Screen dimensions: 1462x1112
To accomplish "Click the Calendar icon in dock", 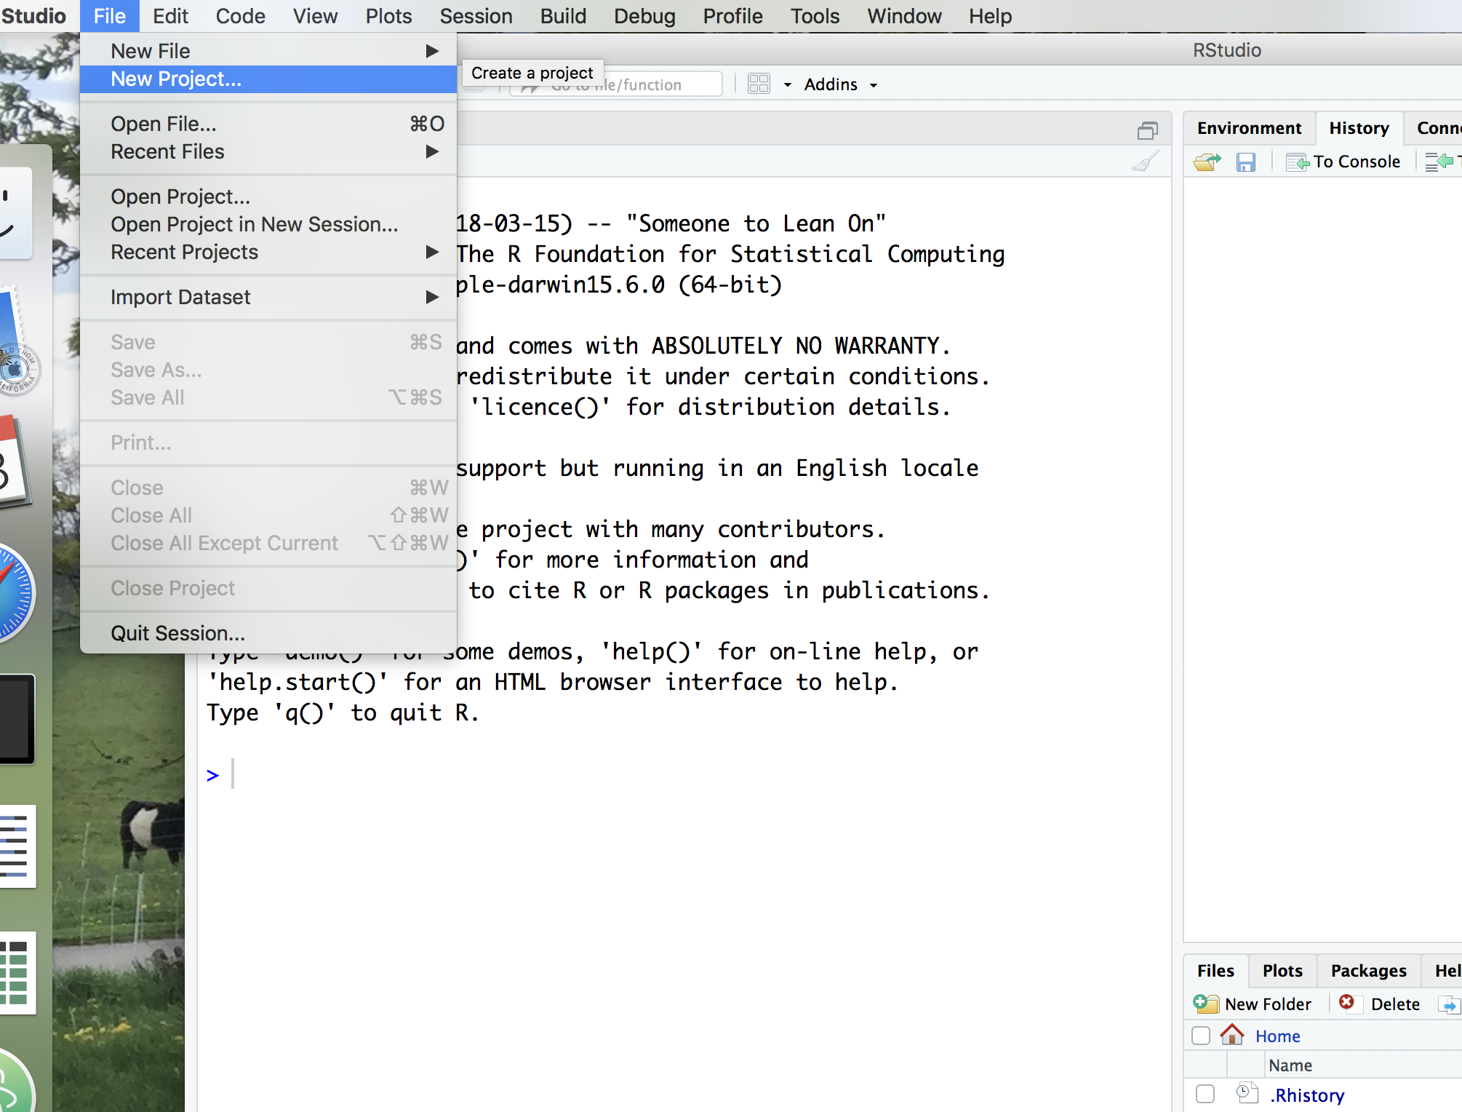I will (13, 462).
